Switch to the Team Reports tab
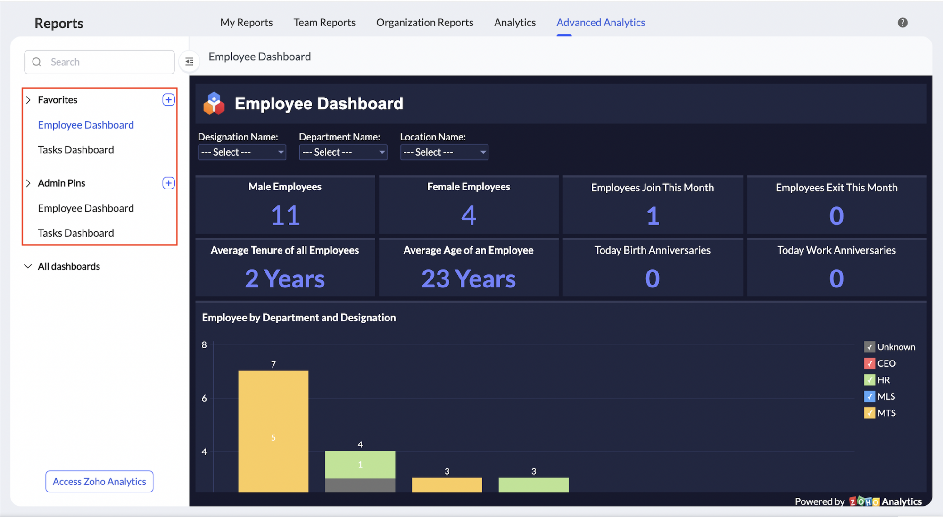This screenshot has height=517, width=943. pyautogui.click(x=324, y=23)
